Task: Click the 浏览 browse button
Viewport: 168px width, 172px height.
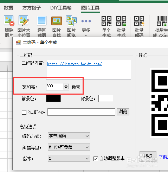Action: coord(123,112)
